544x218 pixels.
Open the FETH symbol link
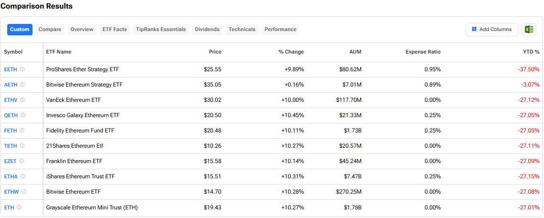[x=11, y=131]
